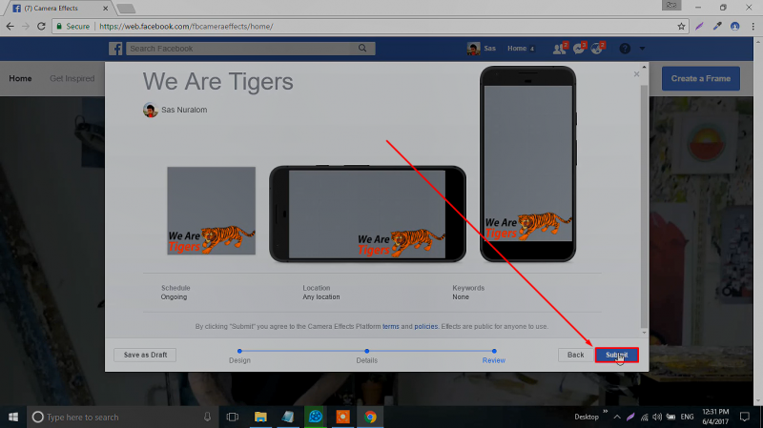This screenshot has height=428, width=763.
Task: Click the search magnifier icon
Action: click(362, 49)
